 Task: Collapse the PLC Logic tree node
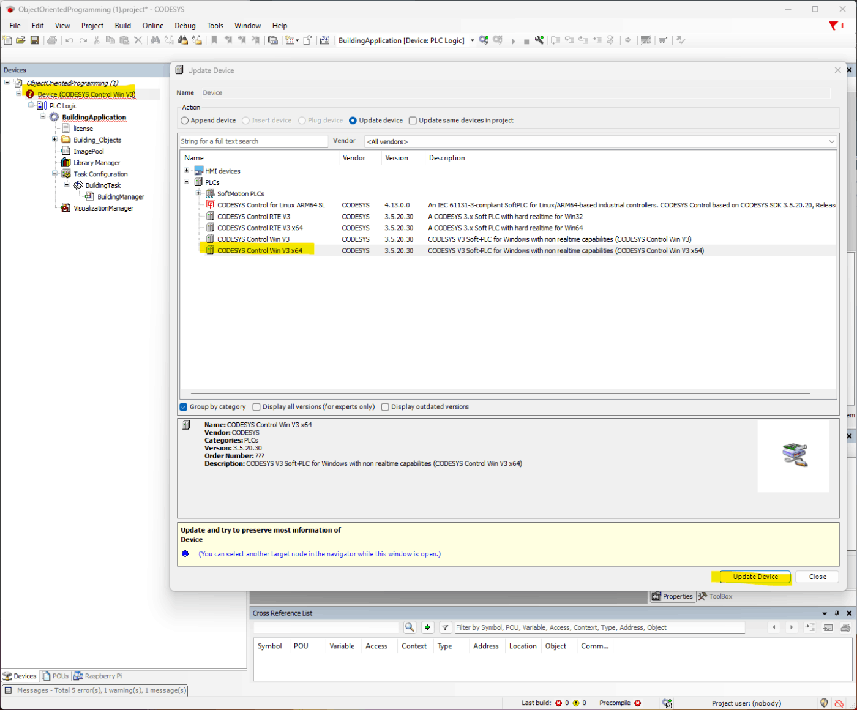click(31, 105)
